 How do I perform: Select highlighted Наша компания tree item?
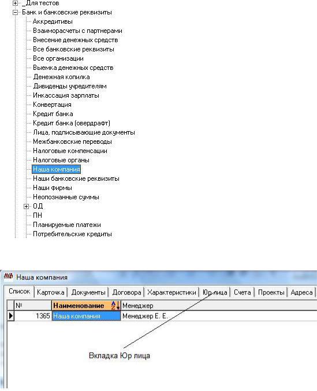[x=57, y=169]
